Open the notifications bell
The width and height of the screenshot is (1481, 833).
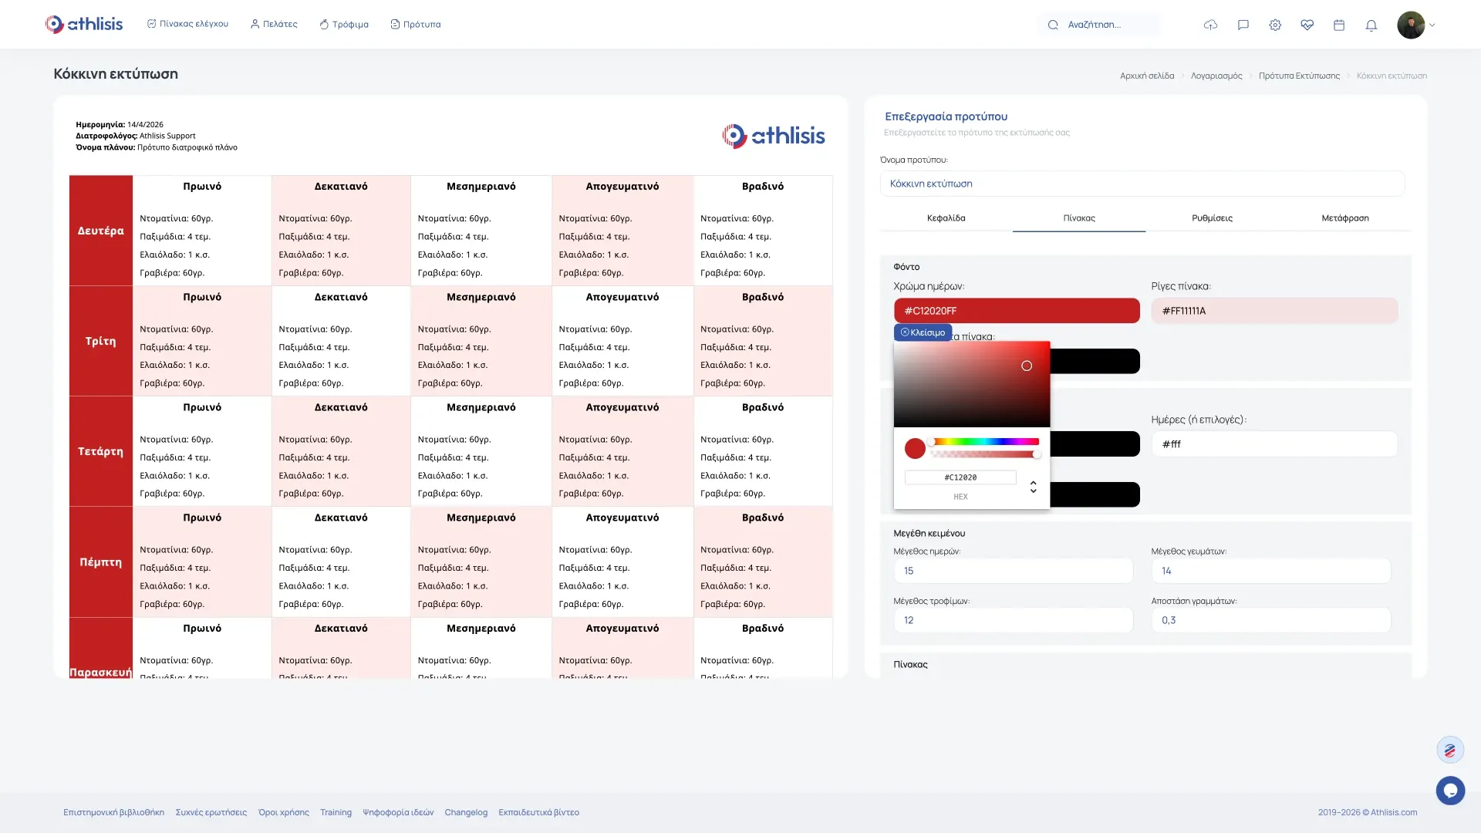(x=1371, y=25)
